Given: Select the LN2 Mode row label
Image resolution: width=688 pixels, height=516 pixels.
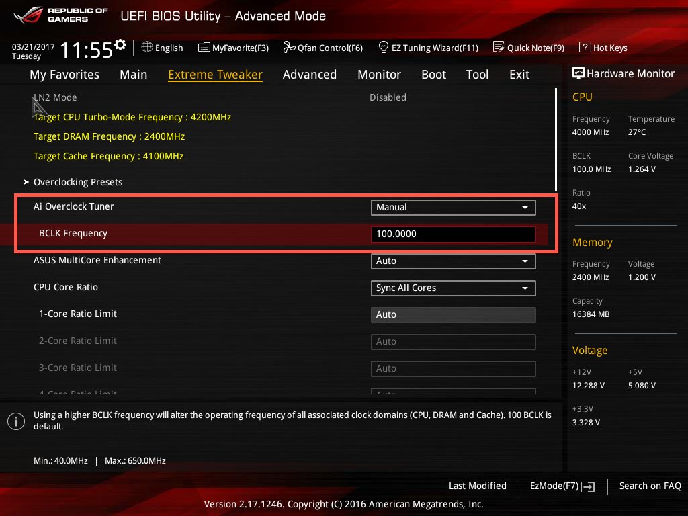Looking at the screenshot, I should pyautogui.click(x=55, y=97).
